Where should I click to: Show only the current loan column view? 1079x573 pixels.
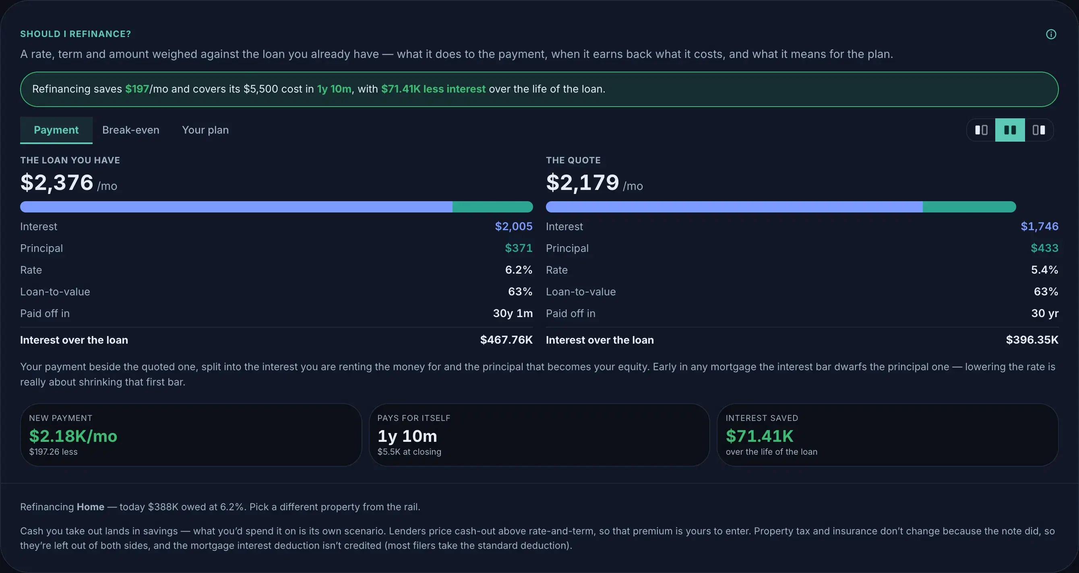click(x=981, y=130)
